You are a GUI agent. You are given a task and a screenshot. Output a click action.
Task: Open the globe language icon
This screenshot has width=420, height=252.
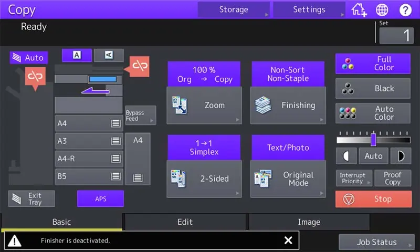(x=382, y=10)
